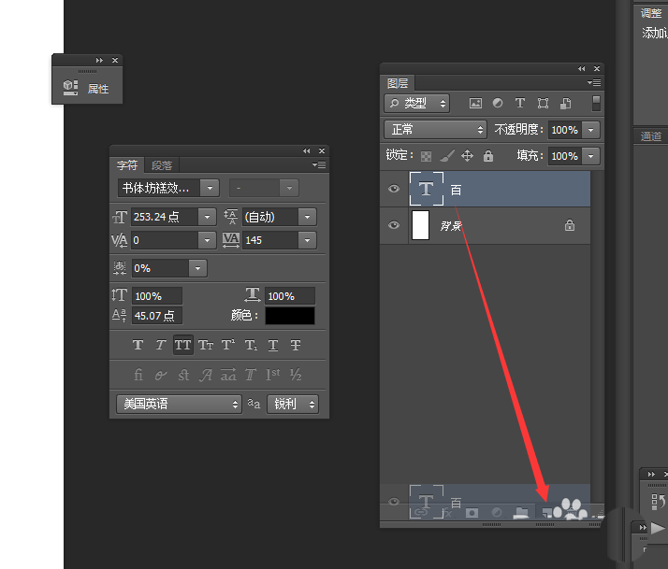
Task: Filter layers by type layer icon
Action: click(x=520, y=103)
